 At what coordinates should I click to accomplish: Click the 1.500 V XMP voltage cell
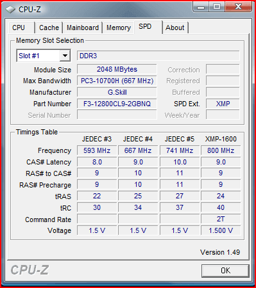tap(221, 230)
